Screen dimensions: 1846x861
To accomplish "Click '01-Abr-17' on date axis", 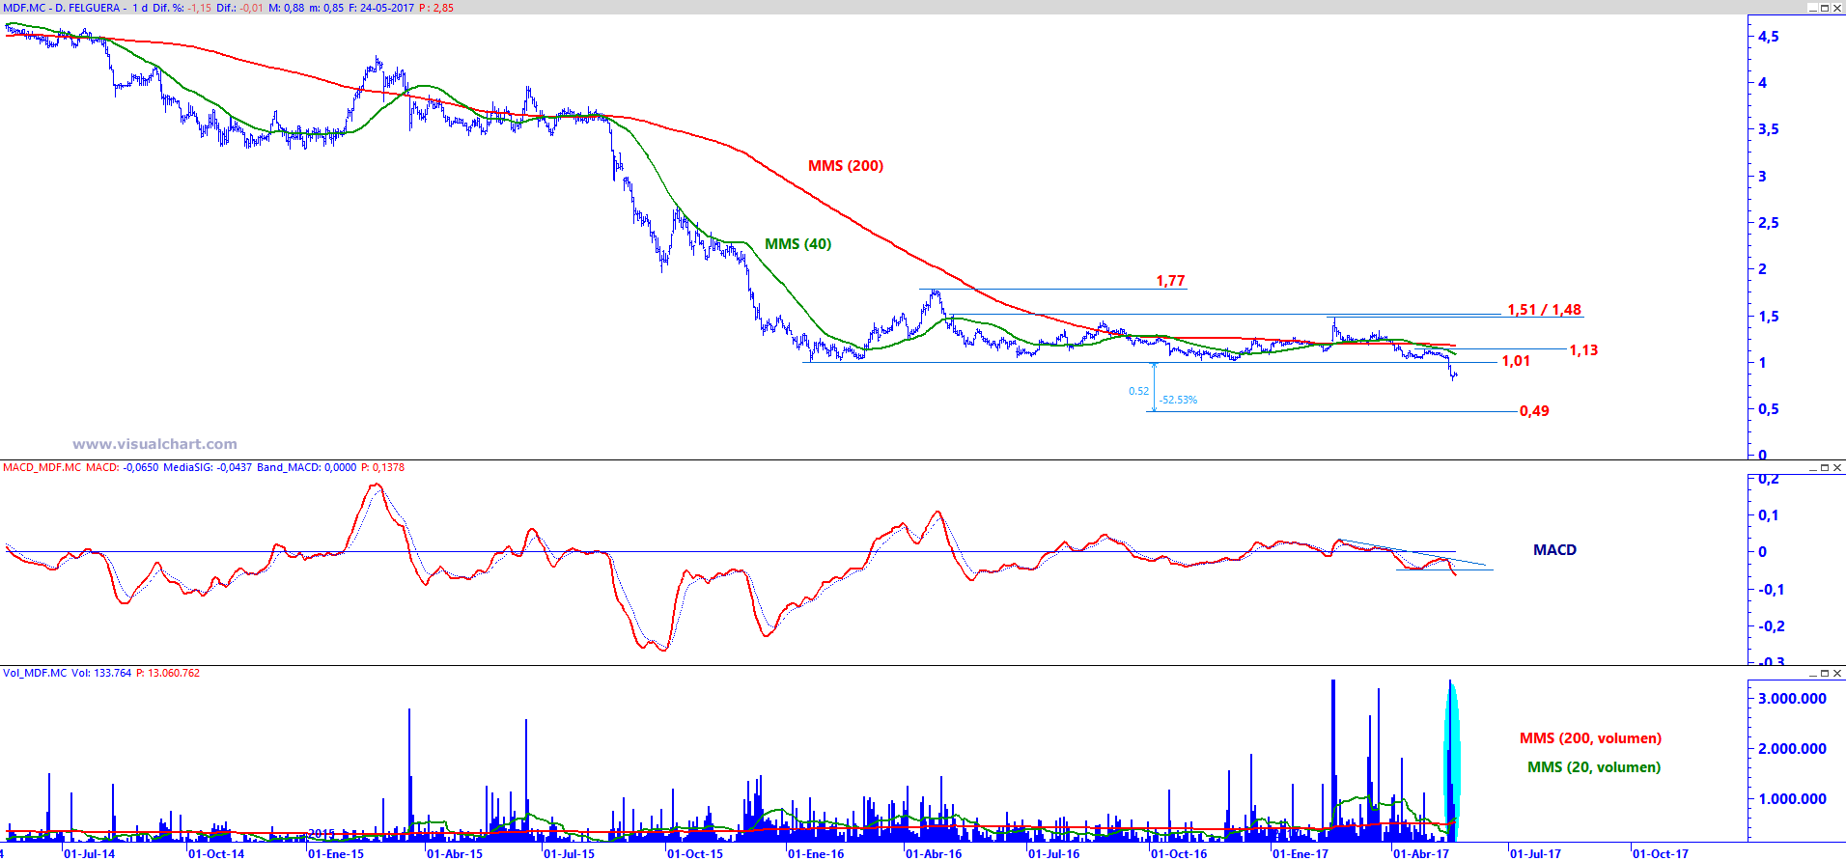I will (1421, 853).
